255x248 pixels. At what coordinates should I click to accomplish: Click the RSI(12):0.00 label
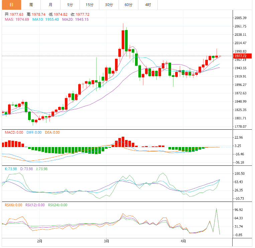(35, 205)
